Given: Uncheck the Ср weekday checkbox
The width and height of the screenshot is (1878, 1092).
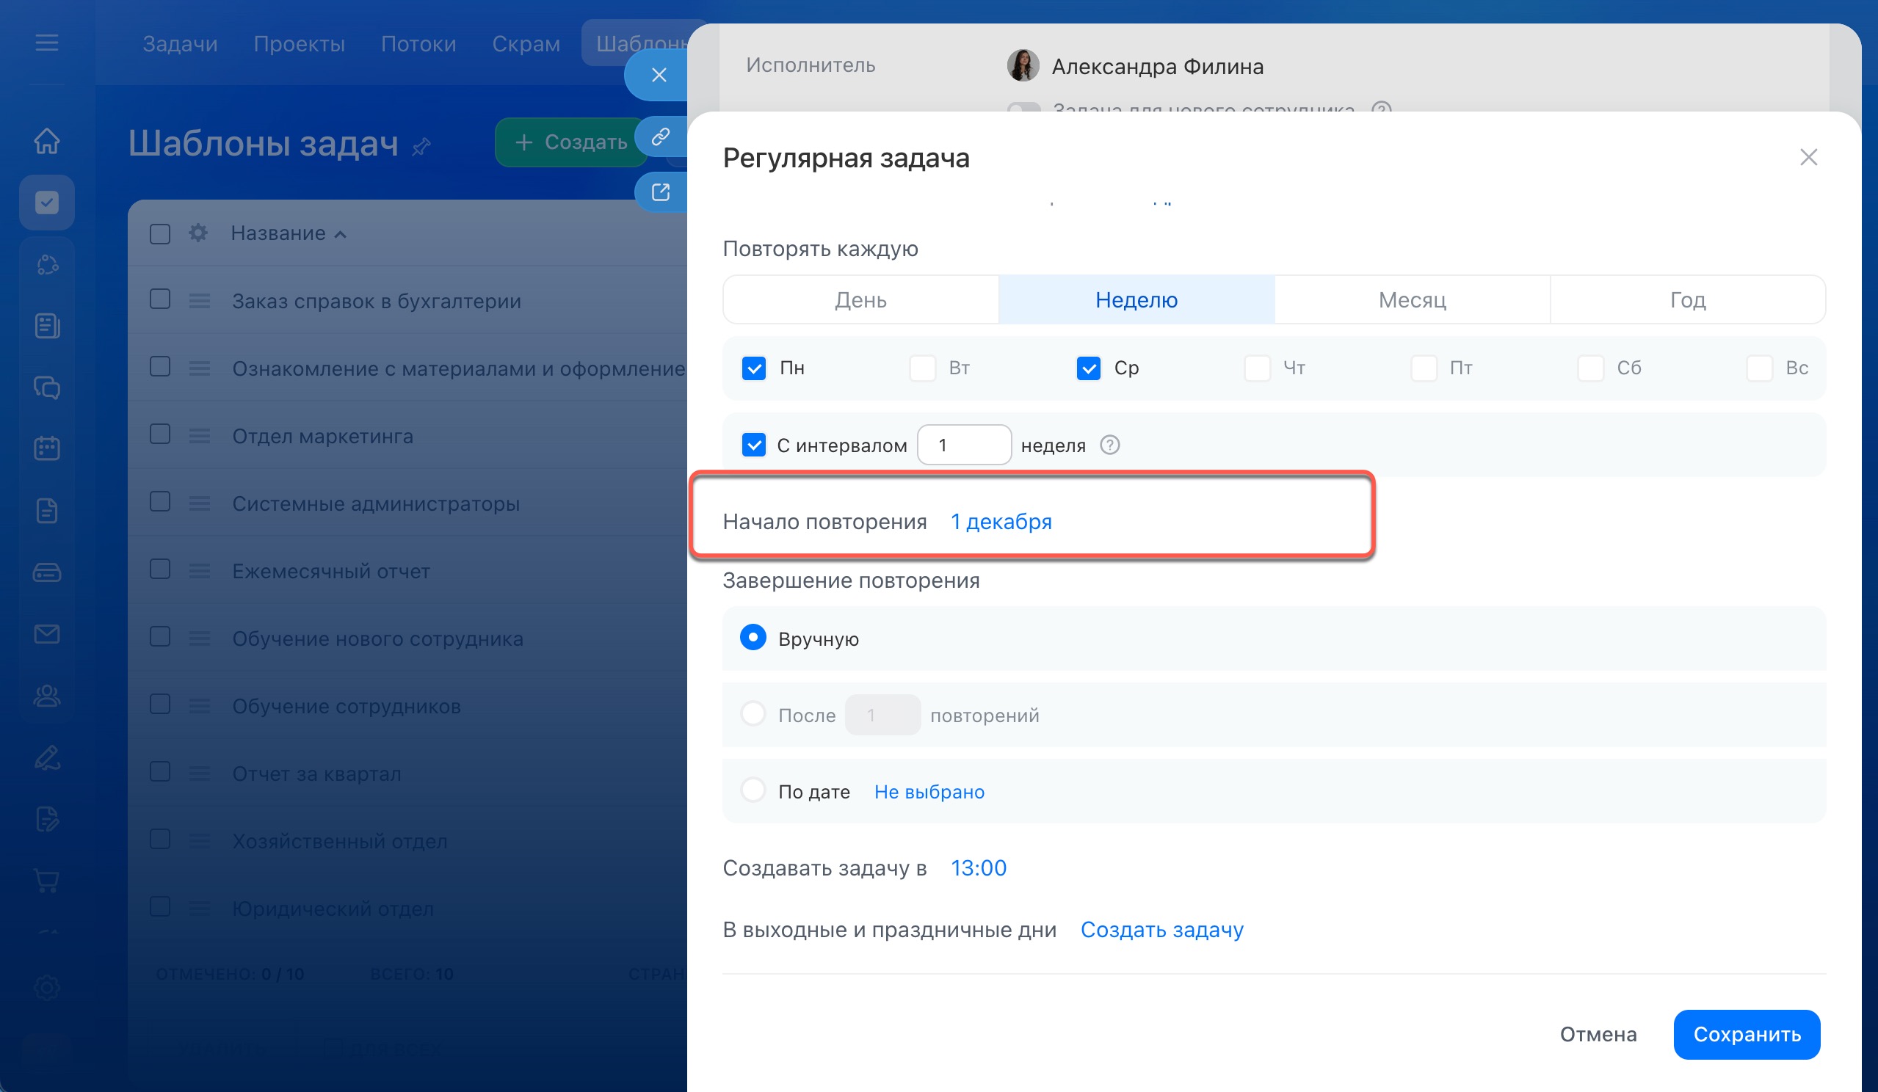Looking at the screenshot, I should coord(1088,368).
